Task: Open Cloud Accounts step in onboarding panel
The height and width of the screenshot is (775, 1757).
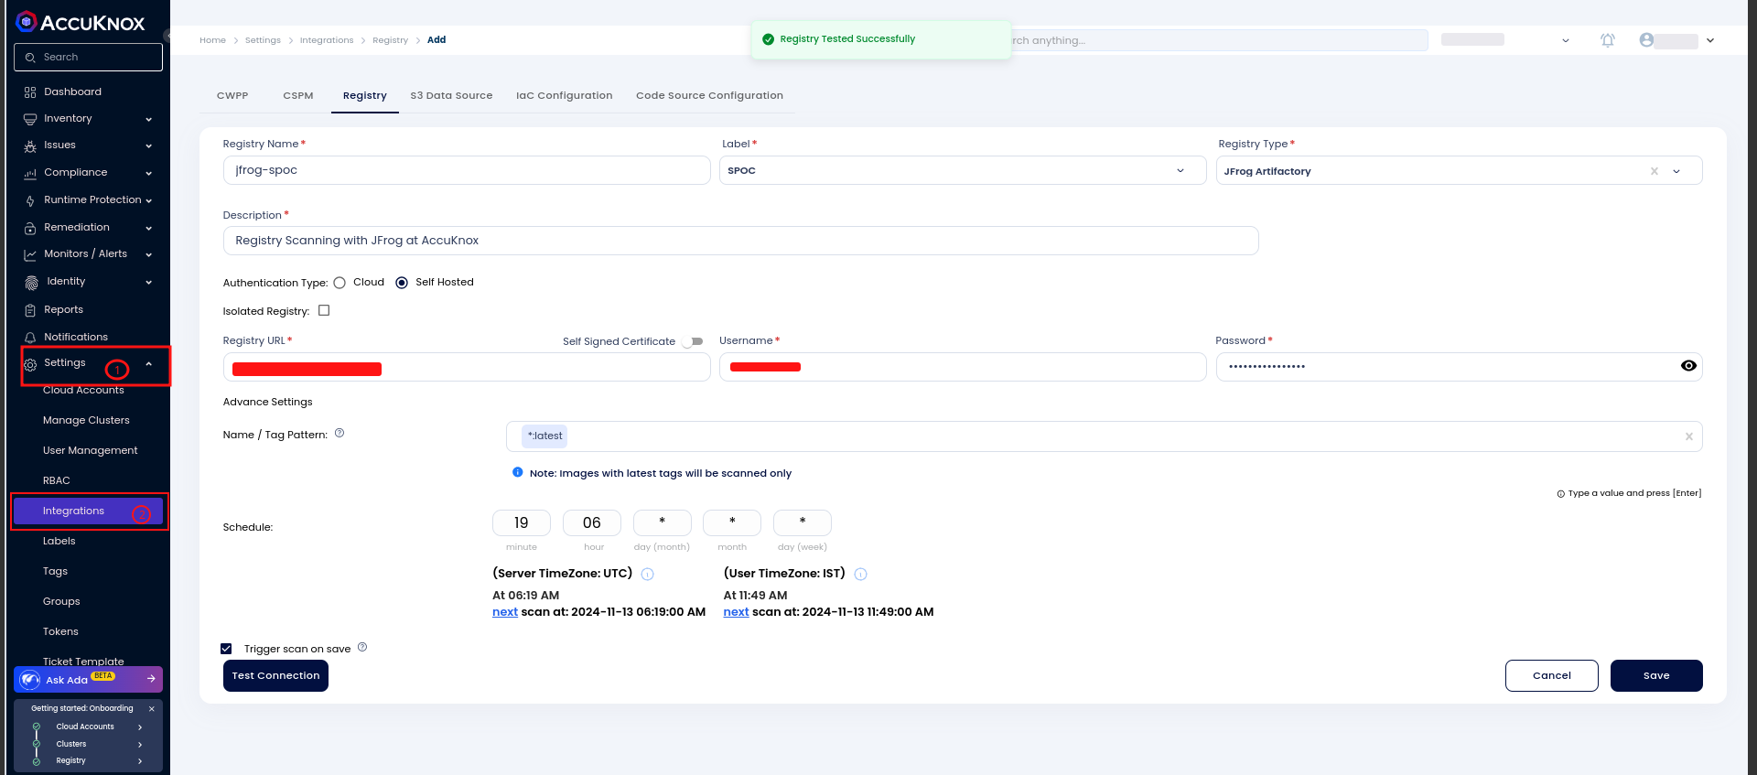Action: pyautogui.click(x=89, y=727)
